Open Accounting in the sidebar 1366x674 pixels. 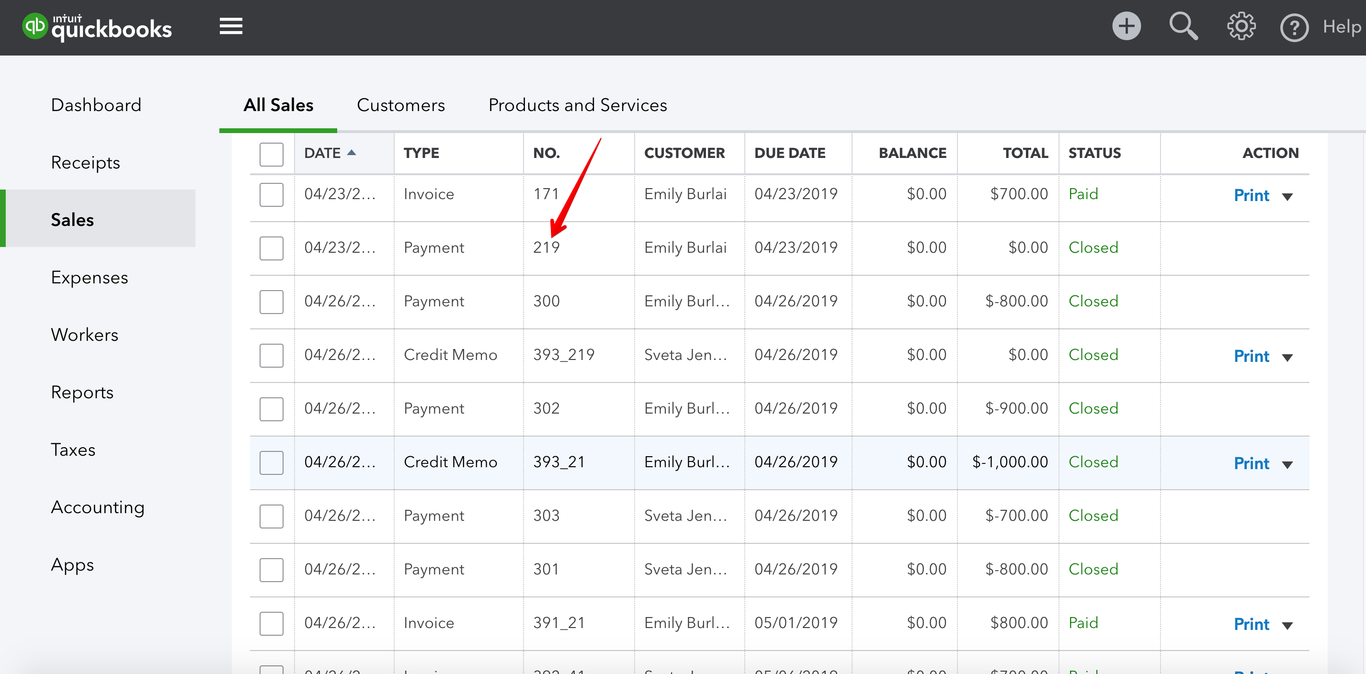98,507
